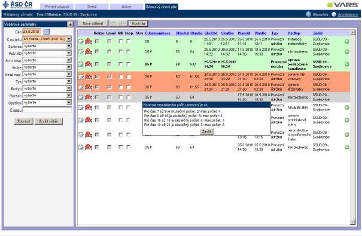The width and height of the screenshot is (362, 236).
Task: Collapse the Výběrové parametry panel
Action: pyautogui.click(x=70, y=24)
